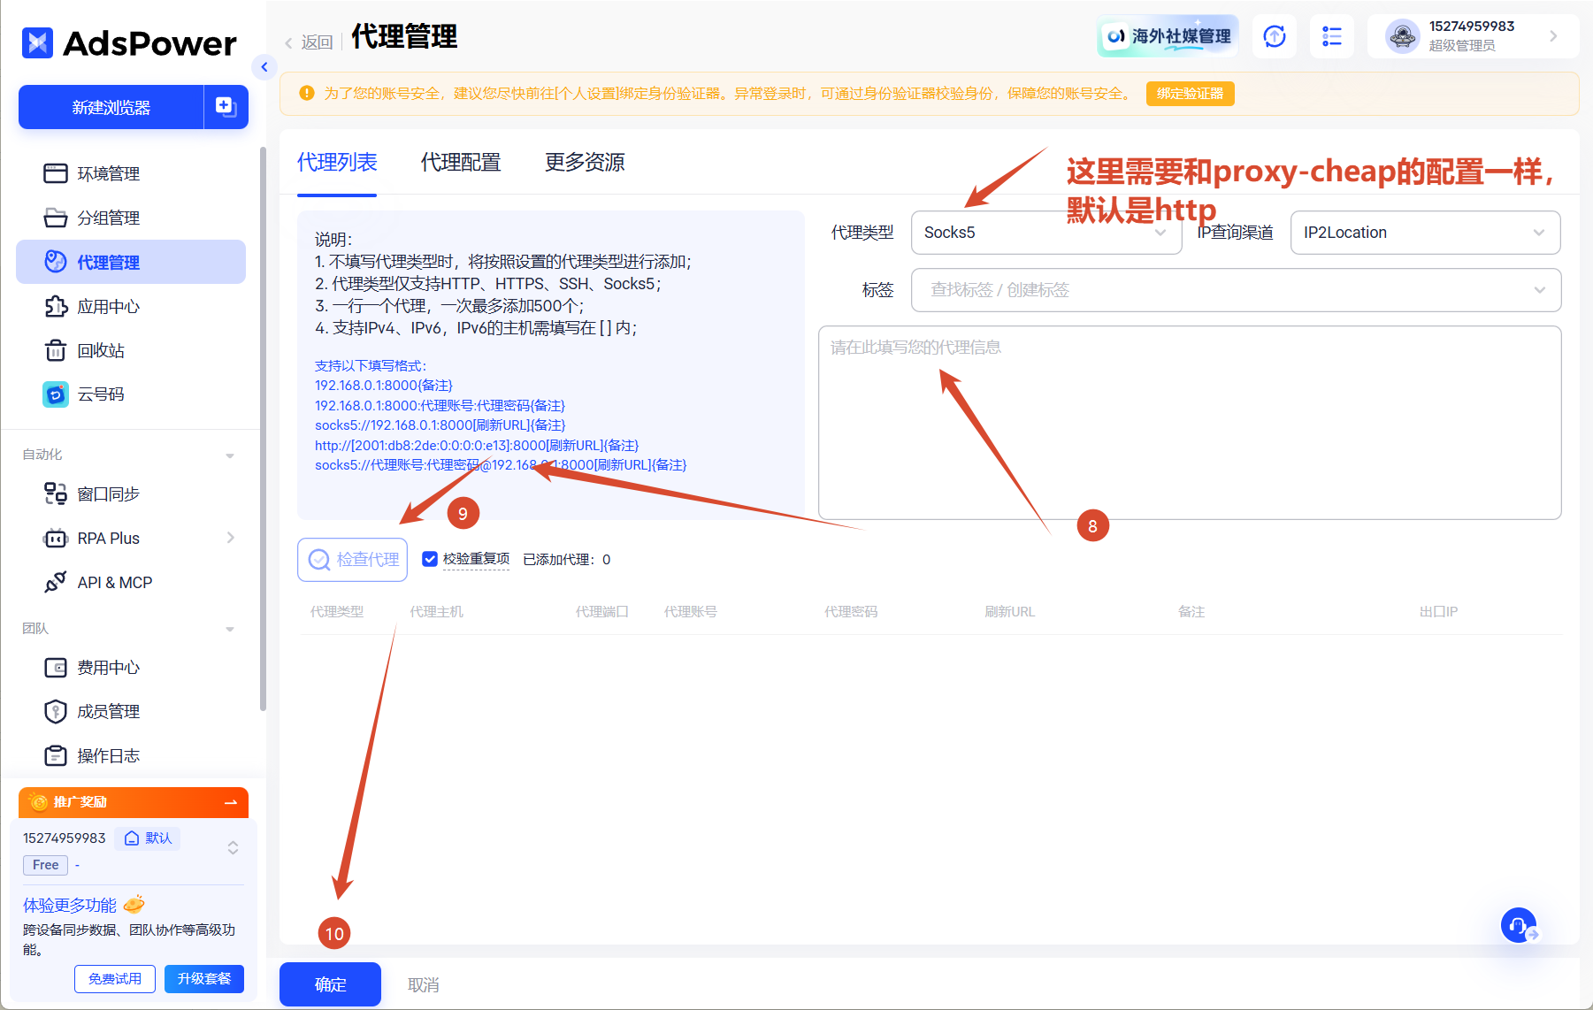Click the 海外社媒管理 banner
This screenshot has height=1010, width=1593.
coord(1168,36)
